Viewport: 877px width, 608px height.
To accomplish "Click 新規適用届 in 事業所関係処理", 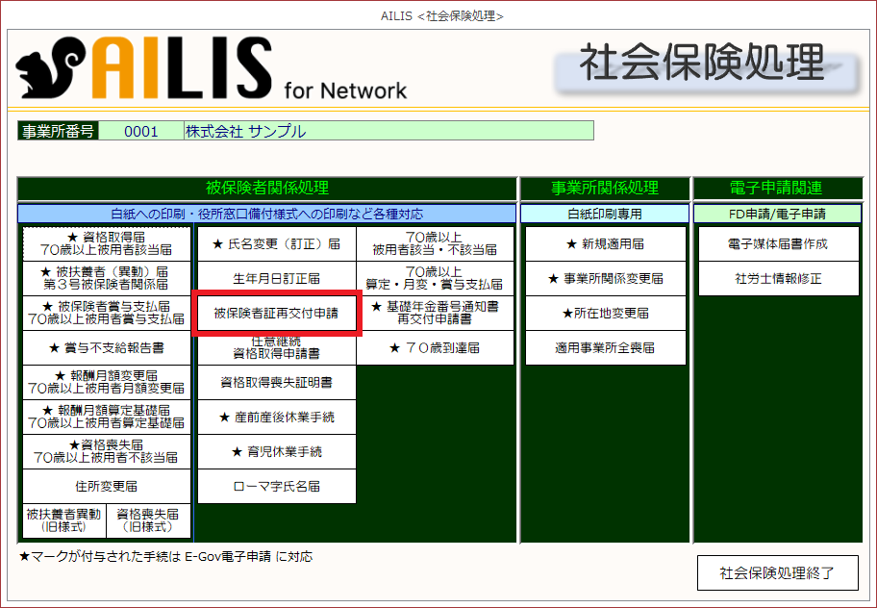I will [x=606, y=244].
